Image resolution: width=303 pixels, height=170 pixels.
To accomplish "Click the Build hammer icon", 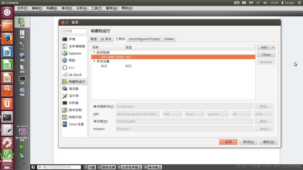I will tap(22, 164).
